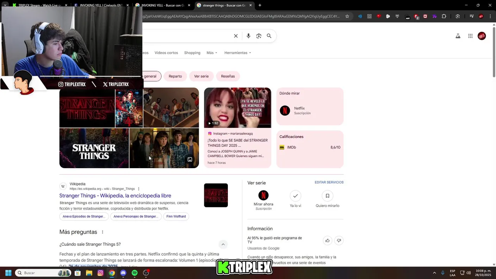
Task: Clear the search box with the X icon
Action: 236,36
